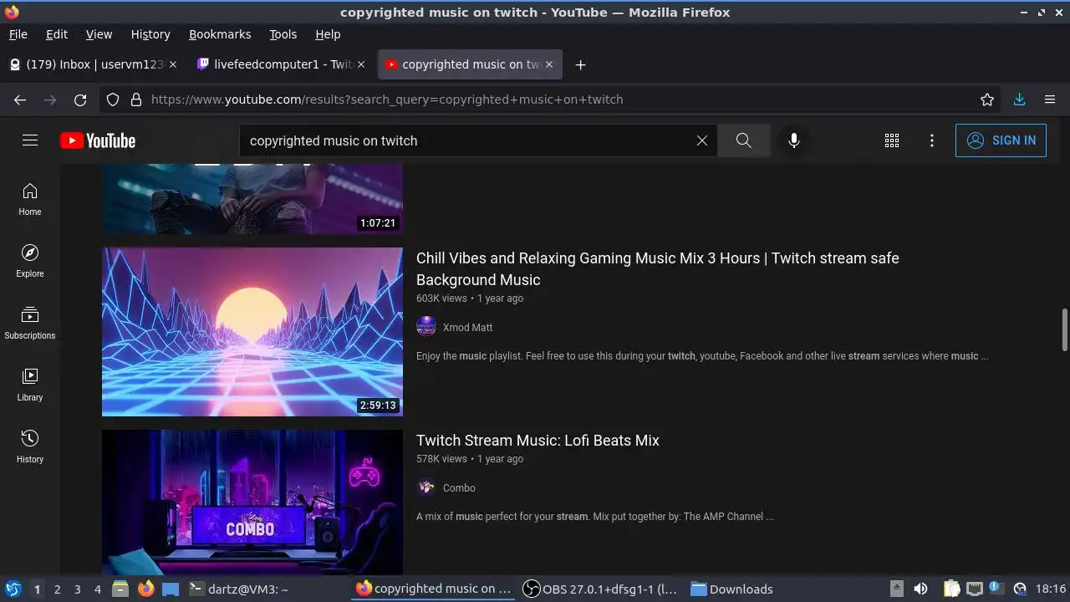
Task: Switch to workspace 2
Action: (57, 589)
